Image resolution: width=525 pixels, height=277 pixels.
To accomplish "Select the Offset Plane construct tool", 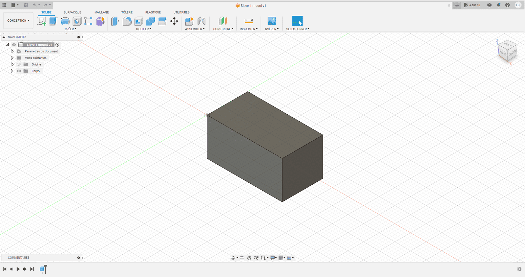I will pos(223,21).
